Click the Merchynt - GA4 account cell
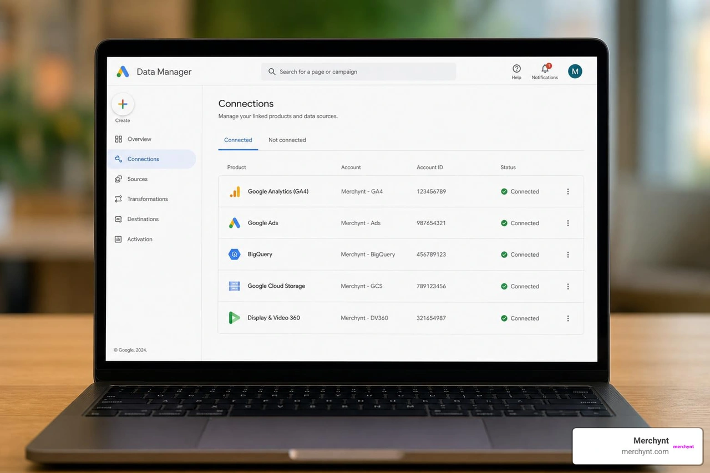710x473 pixels. pos(362,191)
